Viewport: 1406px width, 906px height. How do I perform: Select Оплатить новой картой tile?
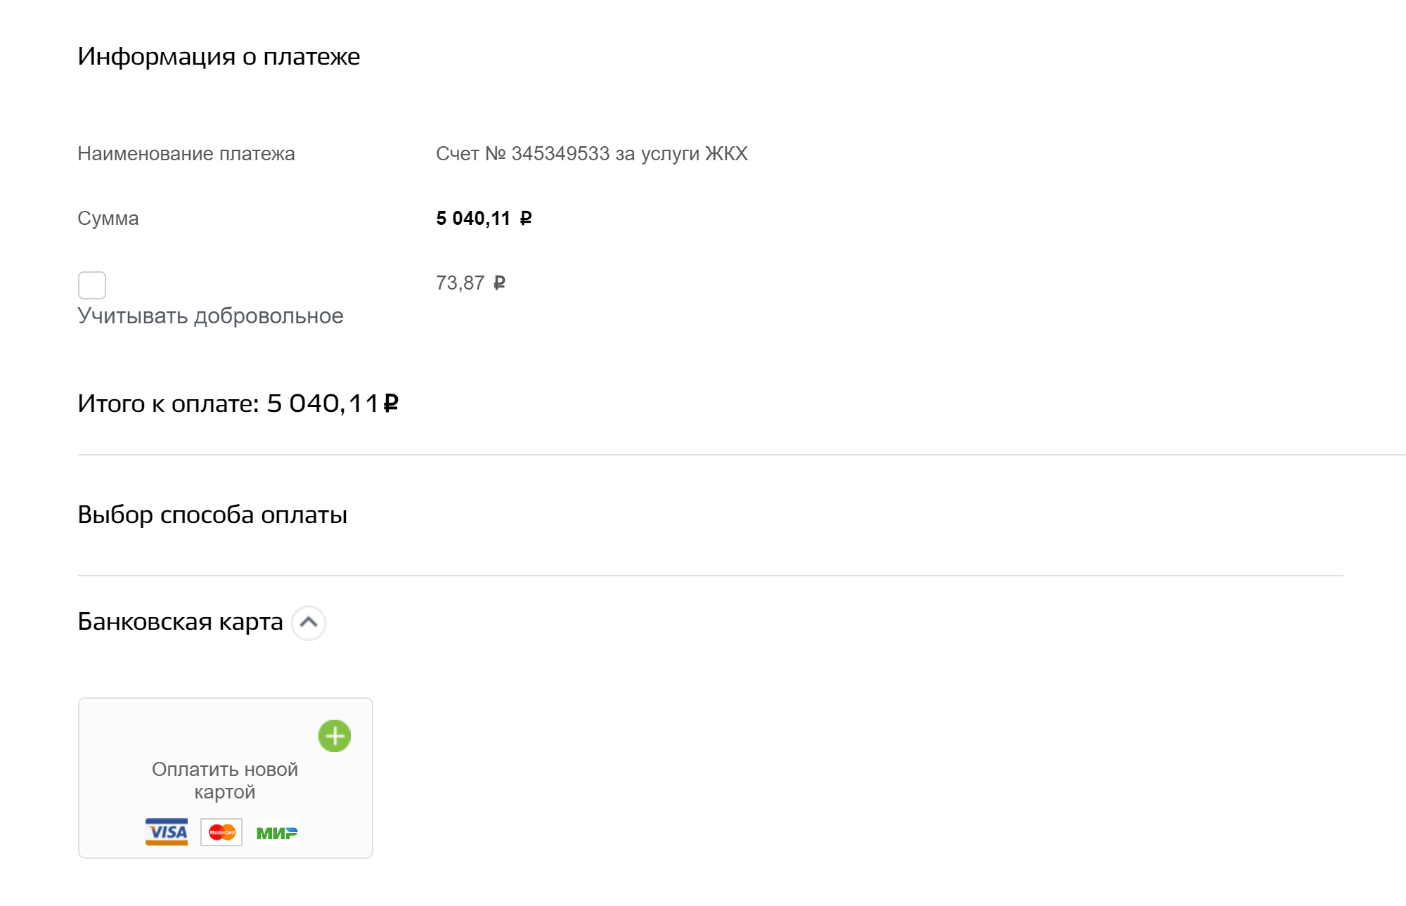click(226, 778)
